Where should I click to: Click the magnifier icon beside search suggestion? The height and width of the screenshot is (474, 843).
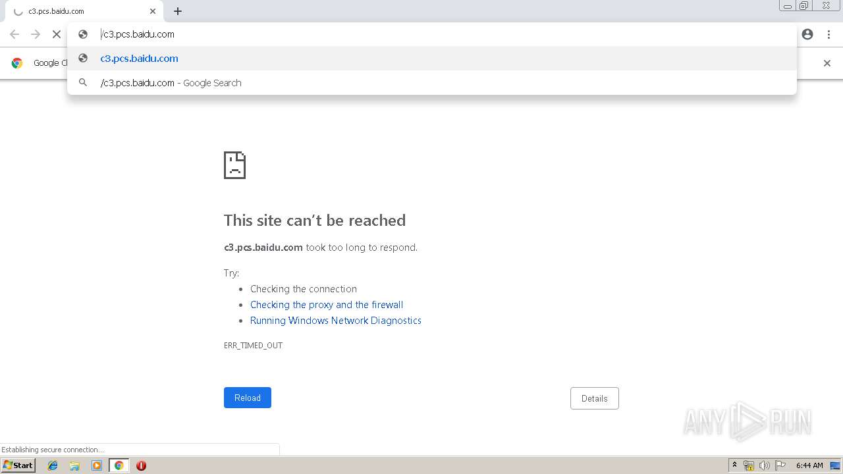coord(83,82)
